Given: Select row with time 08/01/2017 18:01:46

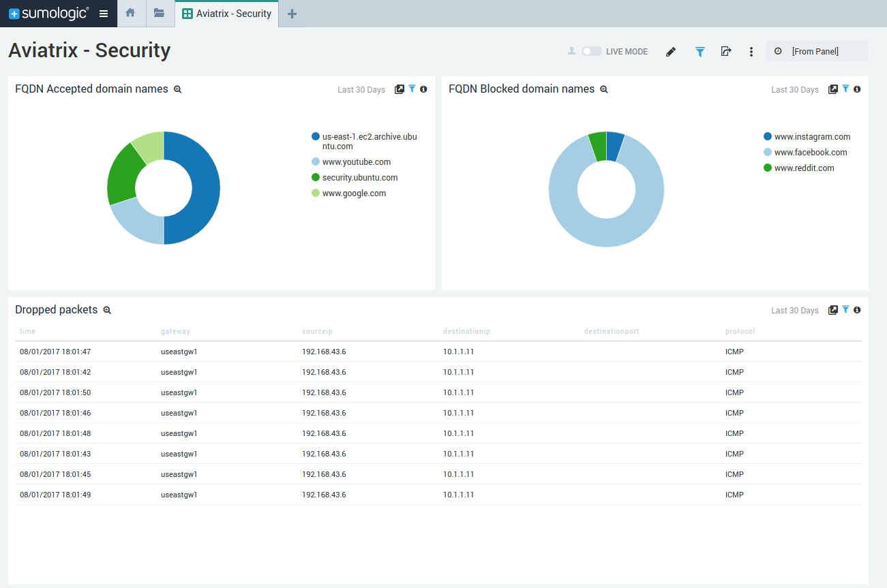Looking at the screenshot, I should (x=438, y=413).
